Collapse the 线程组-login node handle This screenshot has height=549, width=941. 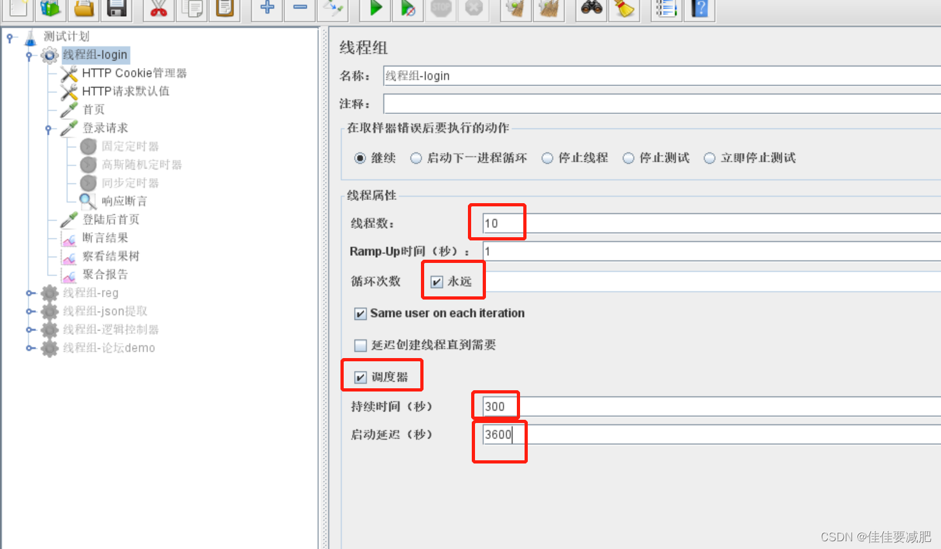[x=29, y=55]
